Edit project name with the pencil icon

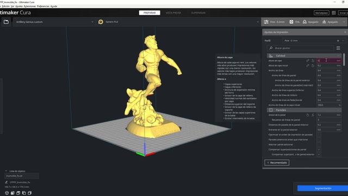click(6, 182)
